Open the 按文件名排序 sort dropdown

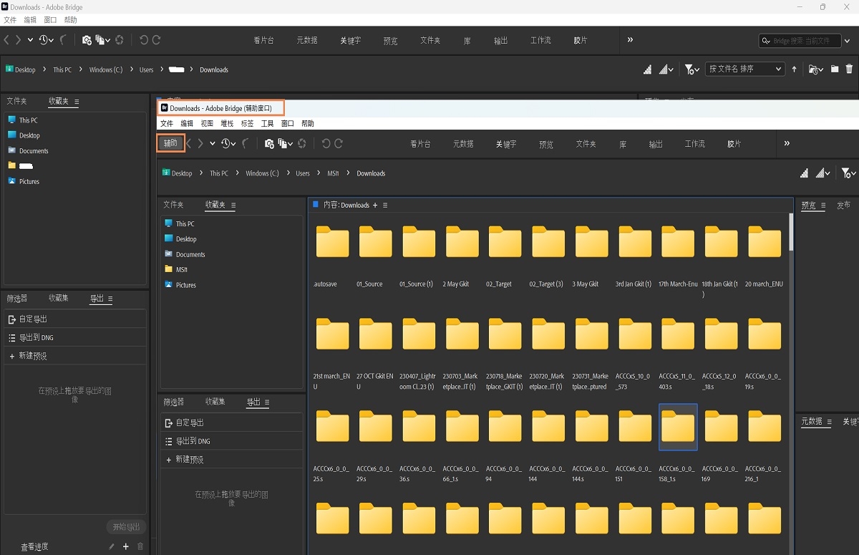tap(744, 69)
